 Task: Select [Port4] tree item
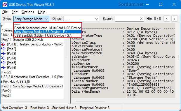click(x=12, y=58)
